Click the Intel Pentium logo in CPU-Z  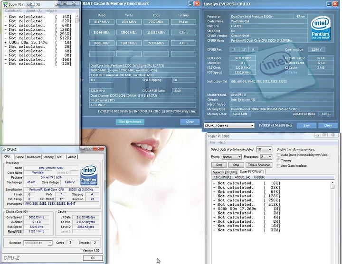[x=89, y=175]
